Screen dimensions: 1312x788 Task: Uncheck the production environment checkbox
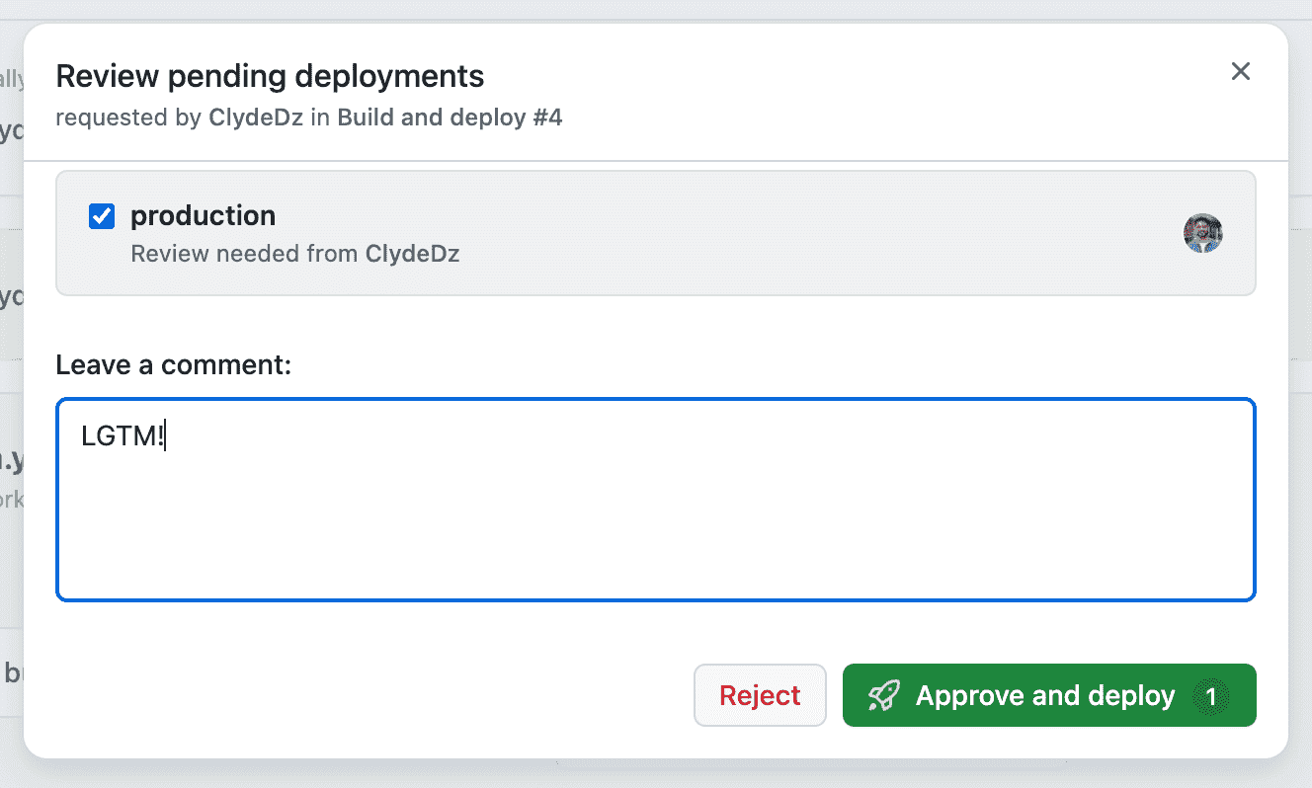[102, 216]
